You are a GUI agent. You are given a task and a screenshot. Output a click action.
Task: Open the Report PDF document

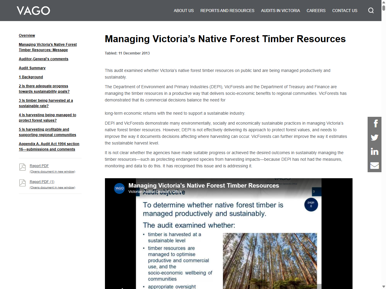tap(39, 166)
